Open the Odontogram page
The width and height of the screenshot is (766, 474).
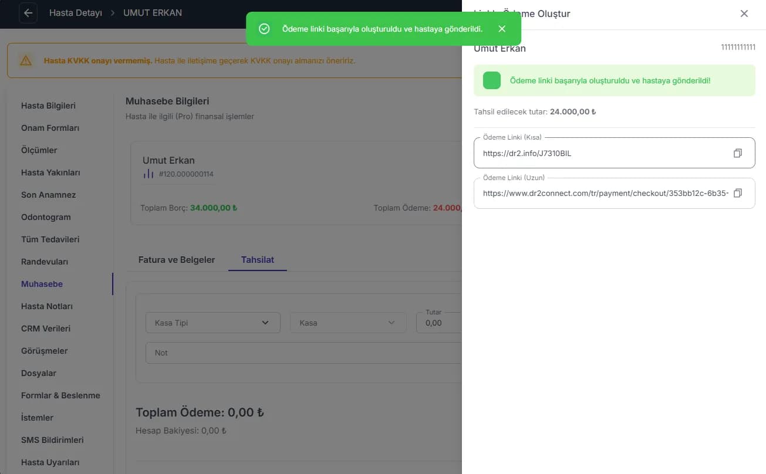point(46,217)
